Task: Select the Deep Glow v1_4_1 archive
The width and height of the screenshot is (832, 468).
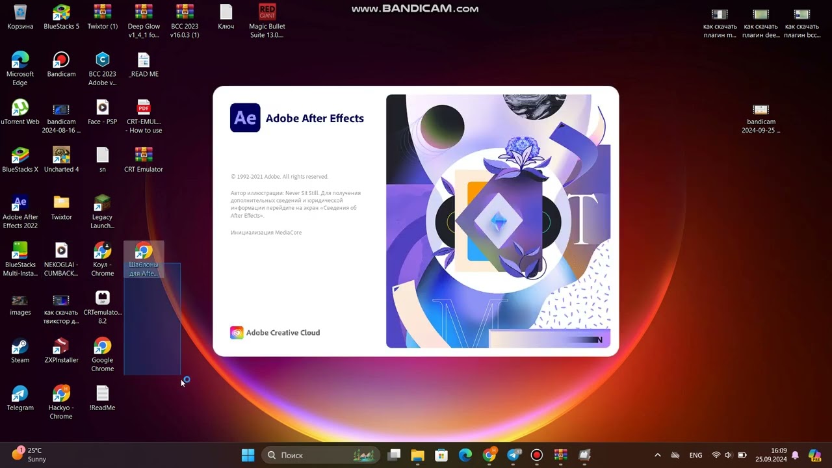Action: click(x=144, y=21)
